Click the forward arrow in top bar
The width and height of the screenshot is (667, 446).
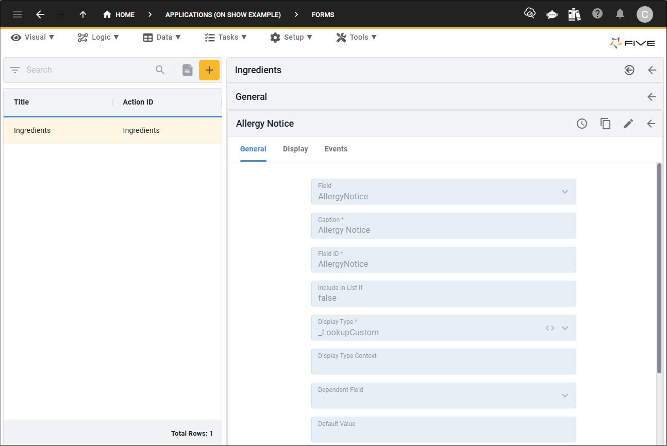coord(61,14)
